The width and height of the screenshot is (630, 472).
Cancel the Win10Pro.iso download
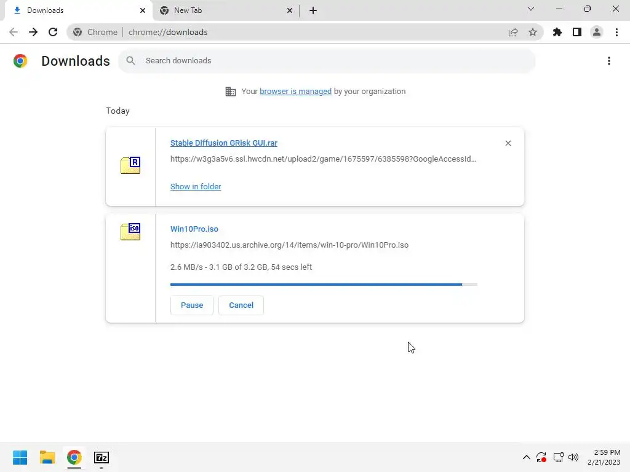tap(241, 305)
